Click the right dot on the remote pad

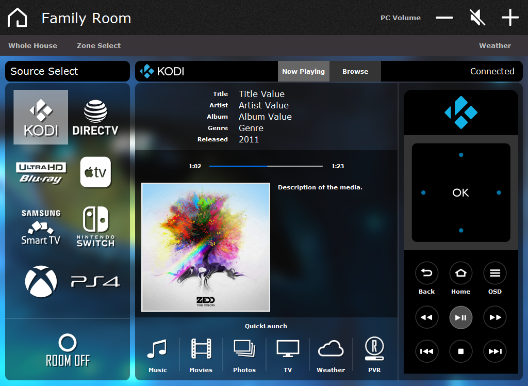tap(499, 192)
